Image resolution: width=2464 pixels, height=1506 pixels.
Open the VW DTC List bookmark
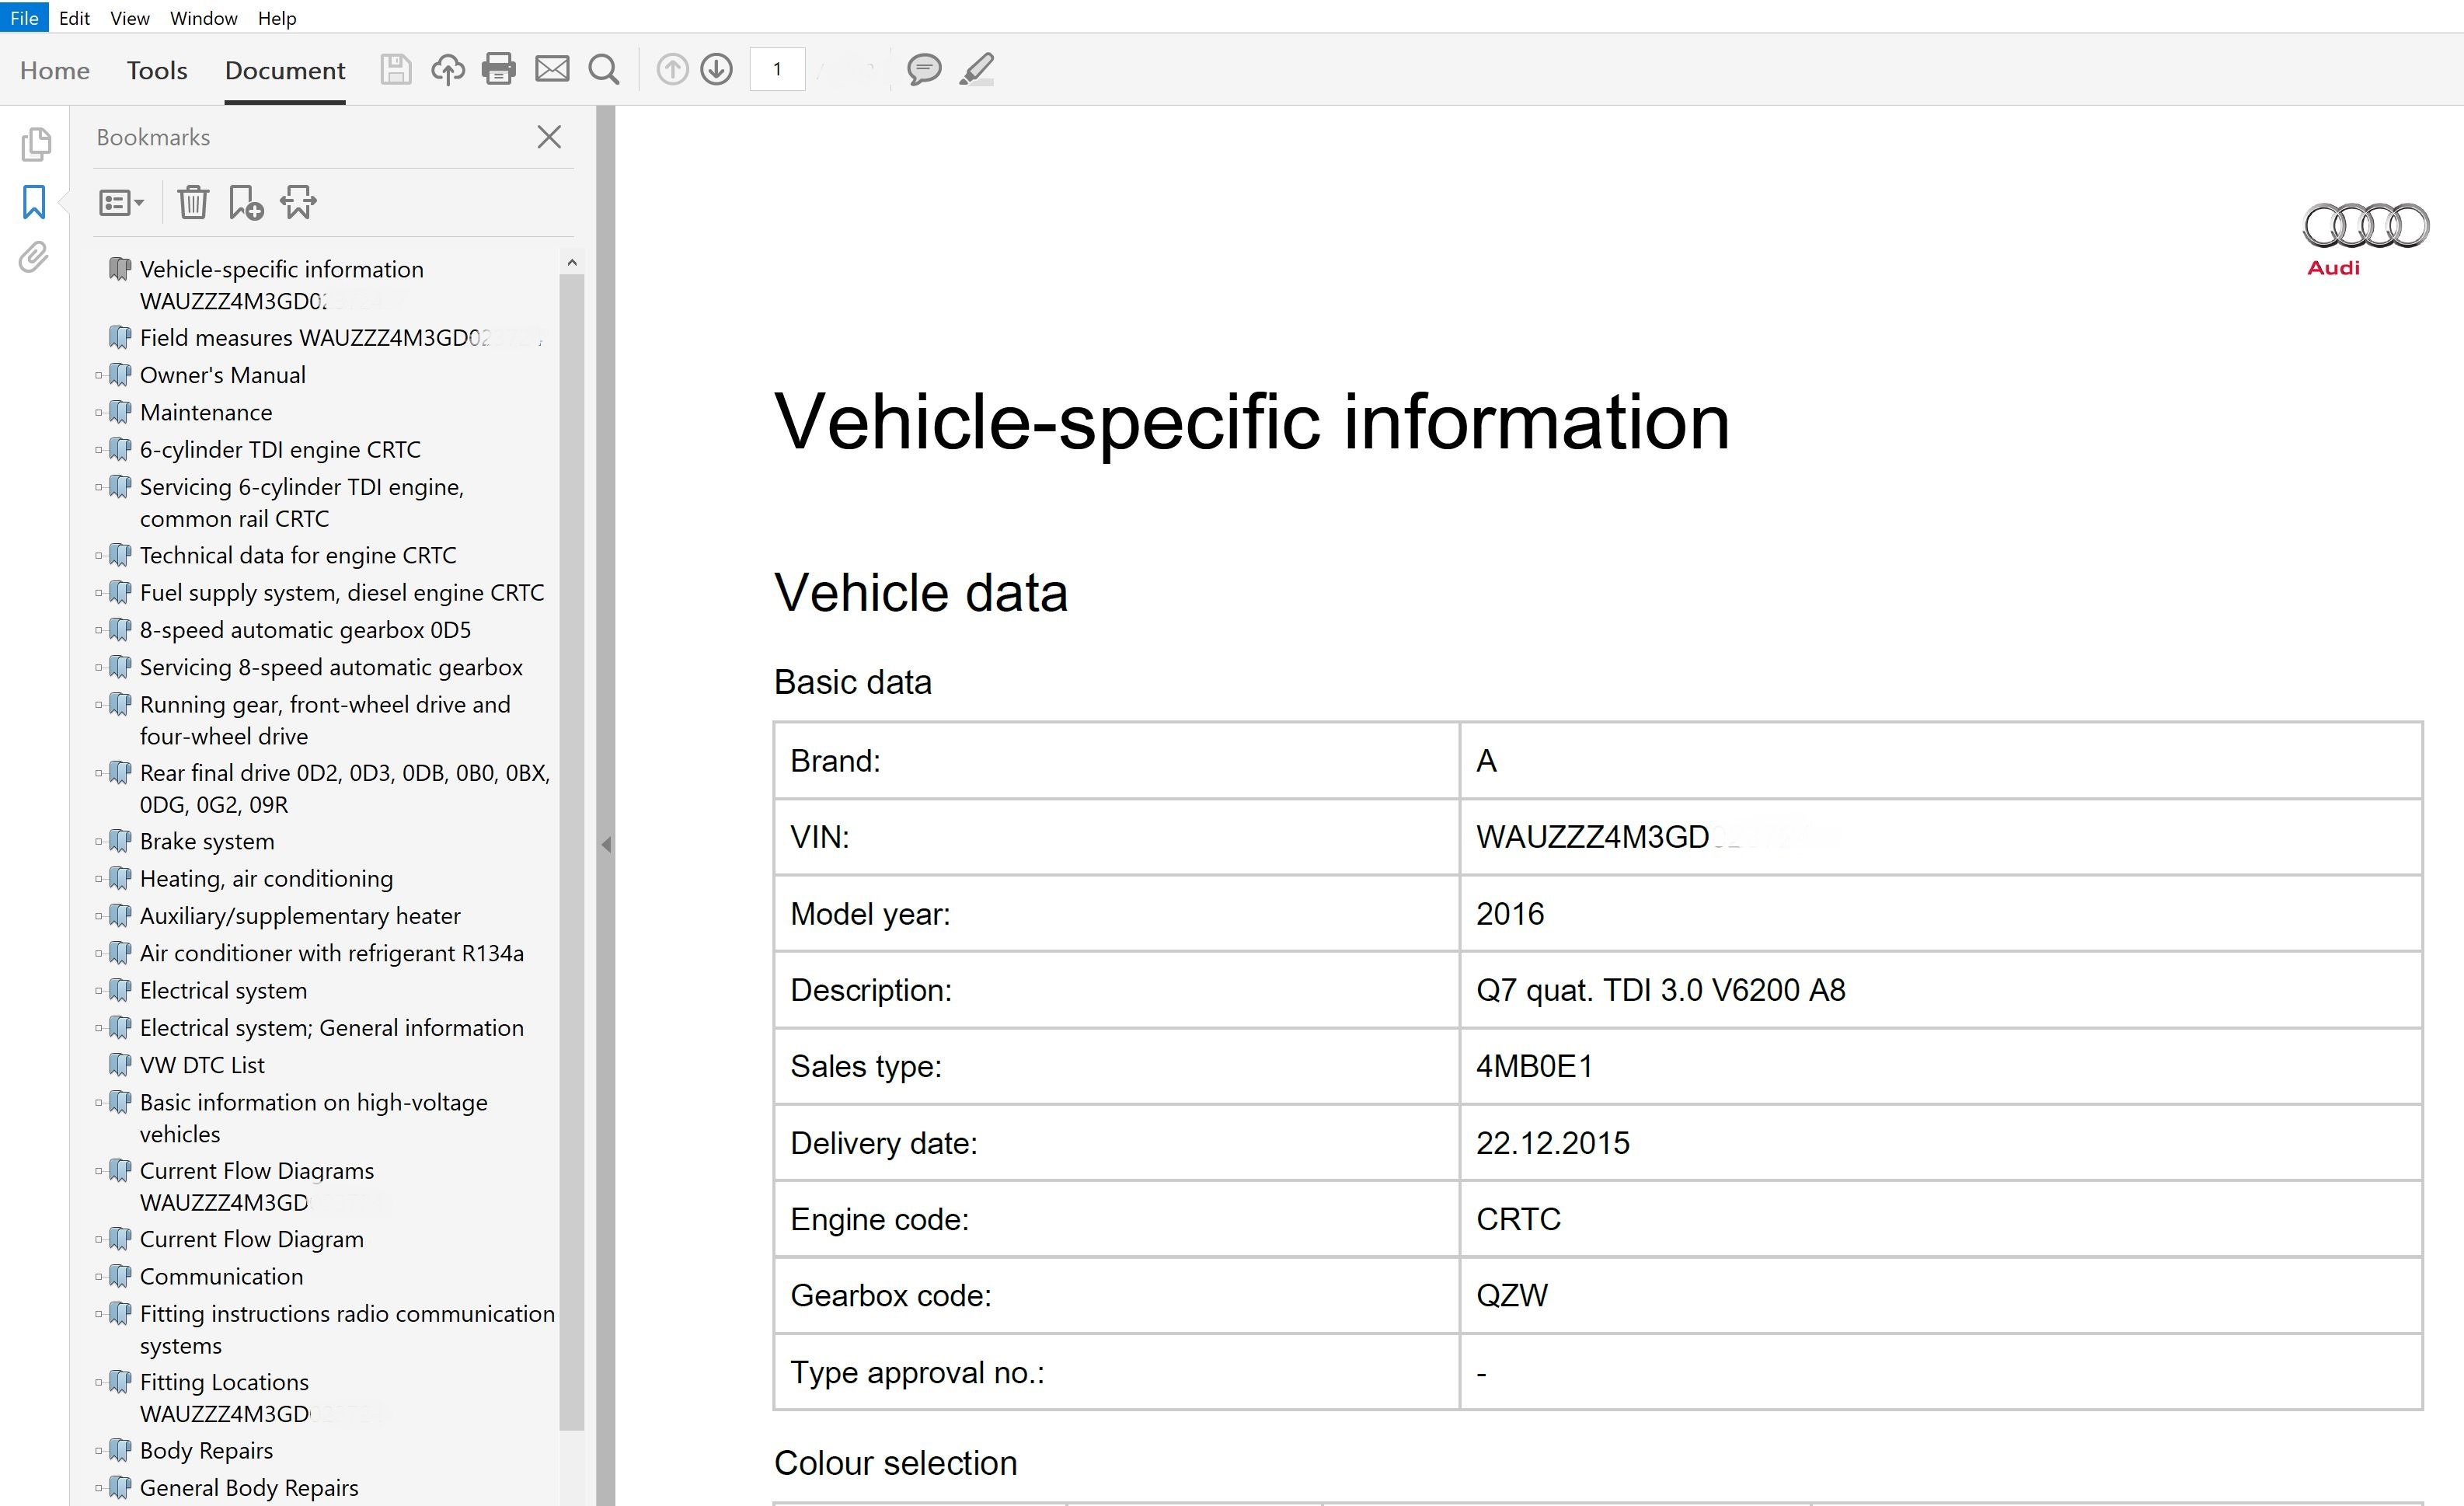point(202,1065)
